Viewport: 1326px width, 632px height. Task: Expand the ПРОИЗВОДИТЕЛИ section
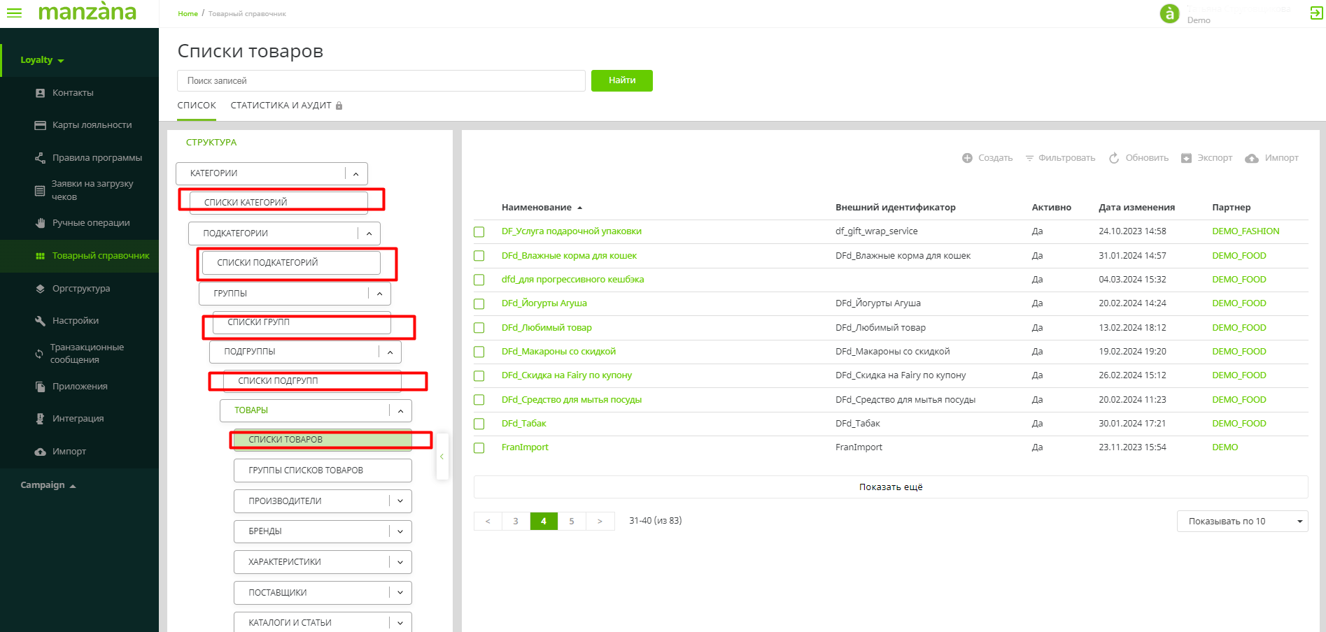[400, 501]
